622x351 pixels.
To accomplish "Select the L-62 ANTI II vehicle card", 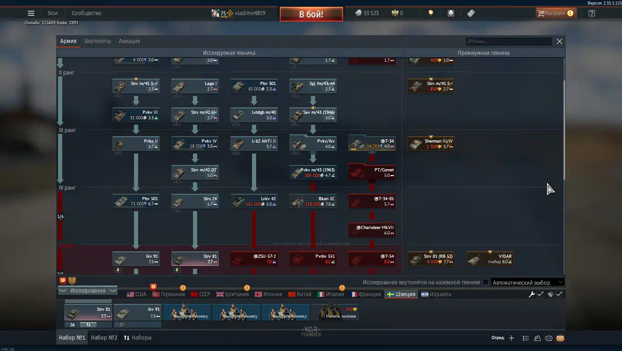I will coord(254,144).
